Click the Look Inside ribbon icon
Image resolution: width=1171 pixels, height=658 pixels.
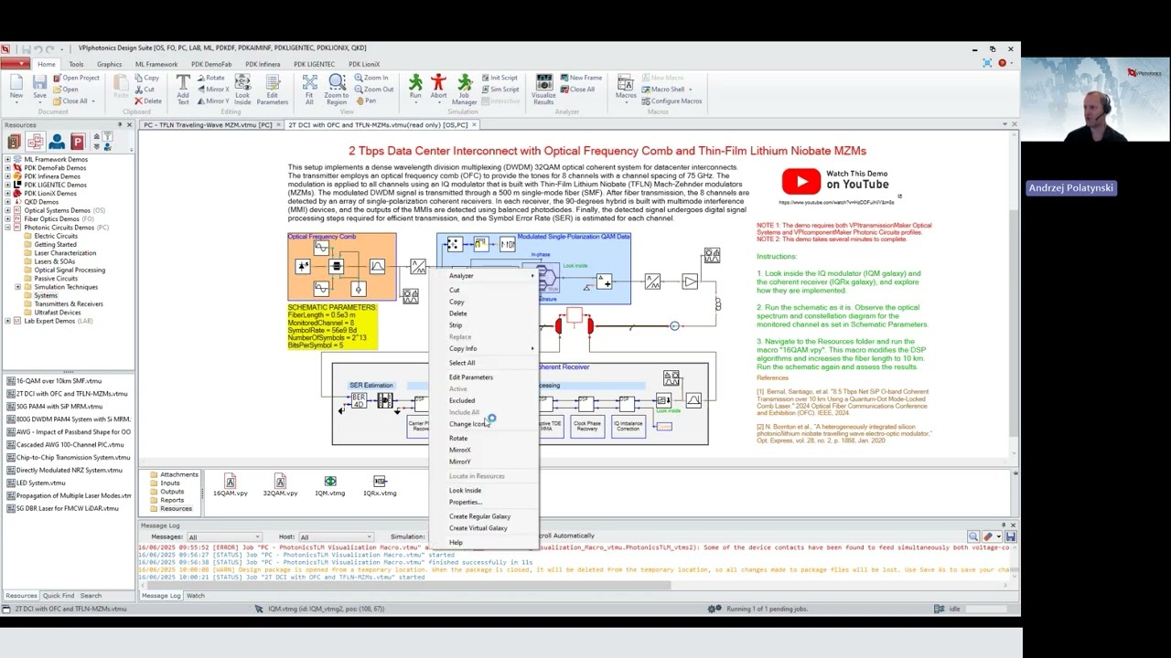point(242,89)
